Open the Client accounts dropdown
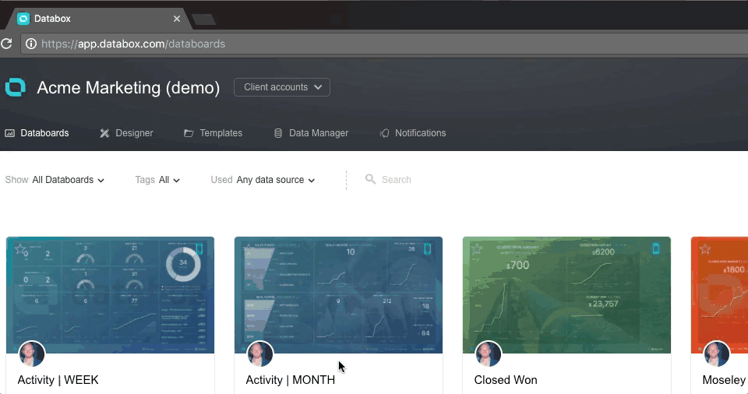The width and height of the screenshot is (748, 394). pos(282,87)
